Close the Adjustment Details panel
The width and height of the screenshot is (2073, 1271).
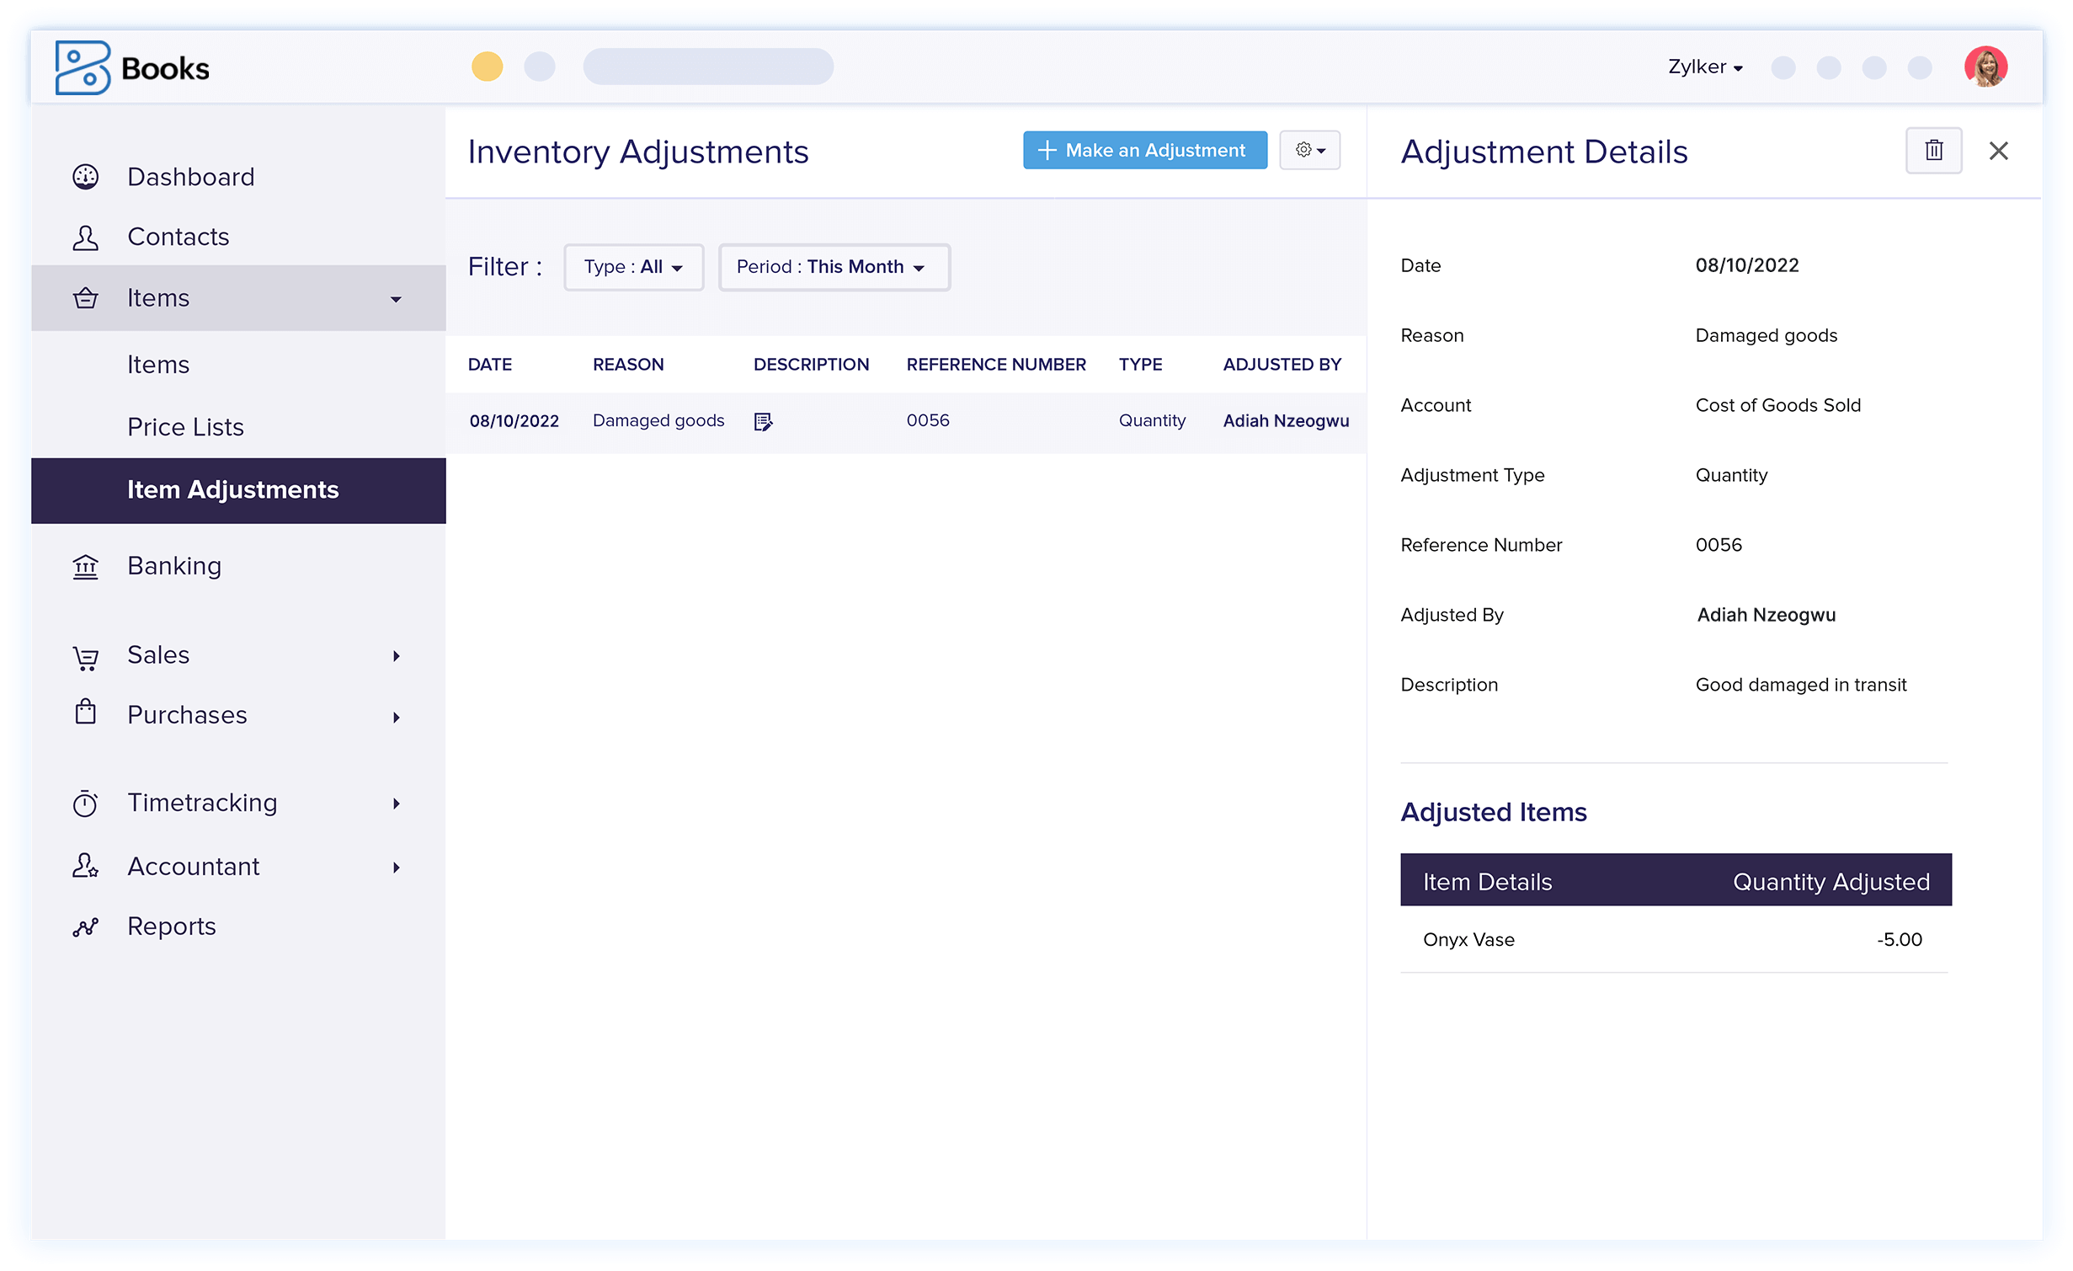(x=1998, y=151)
